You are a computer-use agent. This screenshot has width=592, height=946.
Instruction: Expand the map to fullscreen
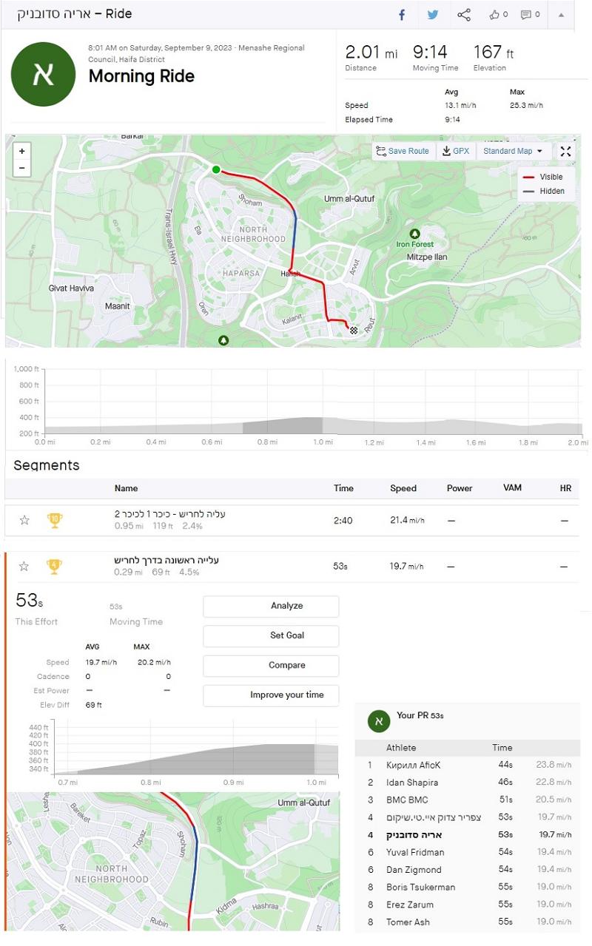[x=565, y=152]
